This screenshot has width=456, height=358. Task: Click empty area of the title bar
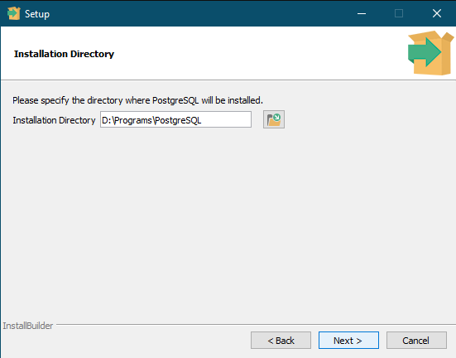point(204,13)
